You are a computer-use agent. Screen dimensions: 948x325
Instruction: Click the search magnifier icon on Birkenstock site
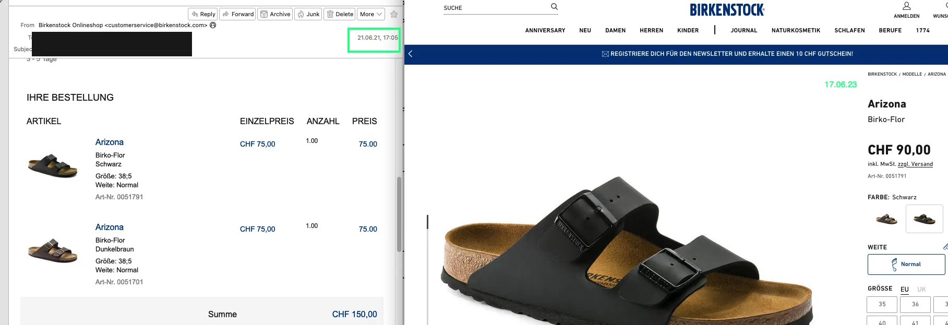[554, 7]
